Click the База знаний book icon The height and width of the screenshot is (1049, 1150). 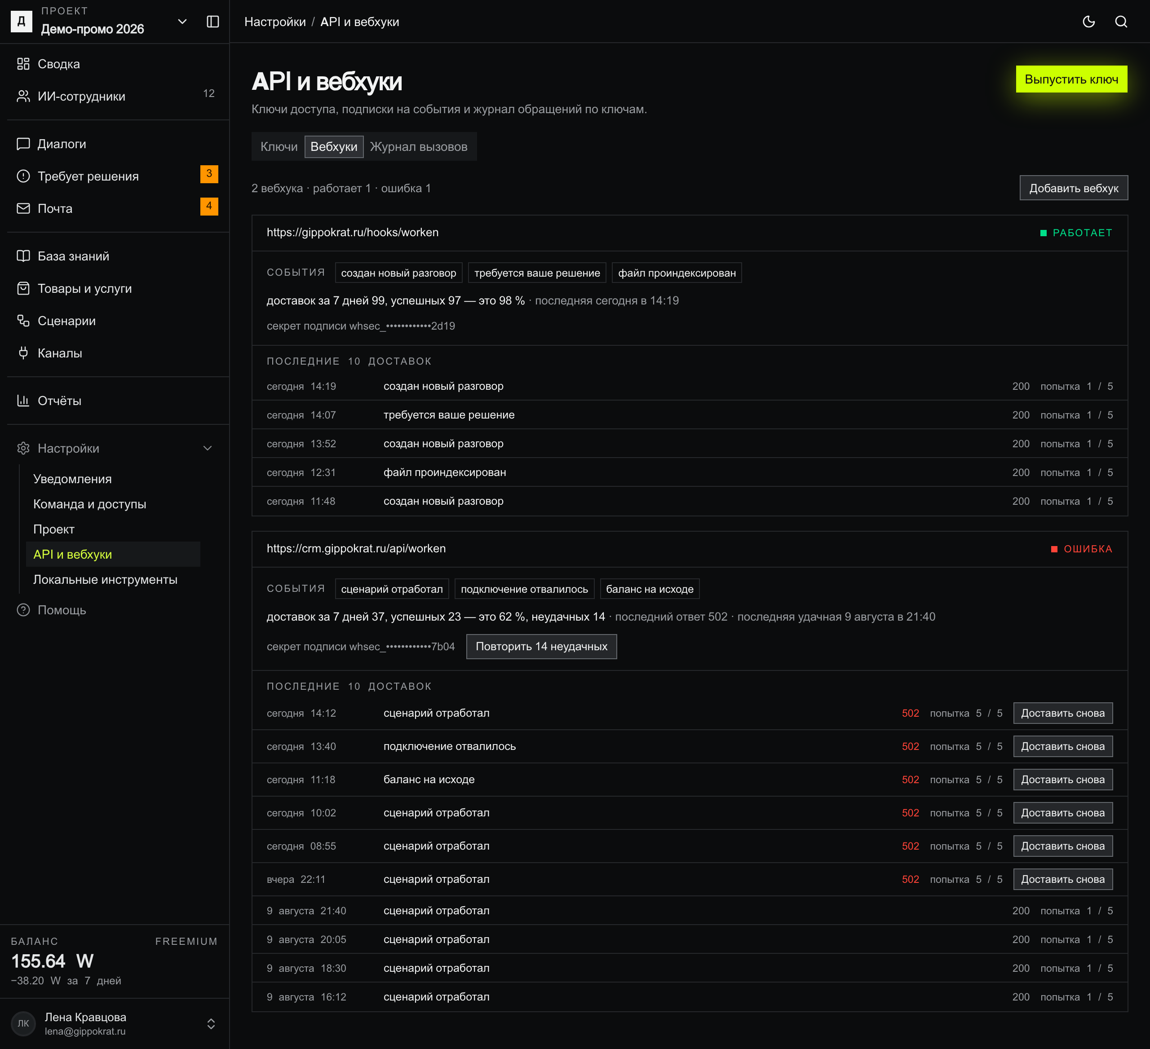pos(23,256)
